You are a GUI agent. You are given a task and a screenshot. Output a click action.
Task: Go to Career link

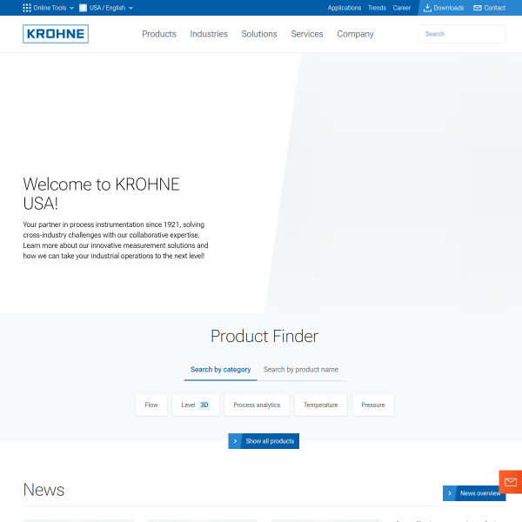pyautogui.click(x=401, y=8)
